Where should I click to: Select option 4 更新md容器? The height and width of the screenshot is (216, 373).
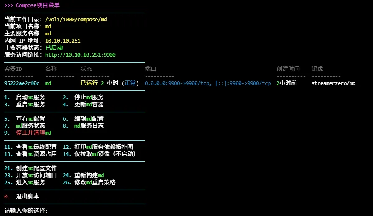point(89,105)
